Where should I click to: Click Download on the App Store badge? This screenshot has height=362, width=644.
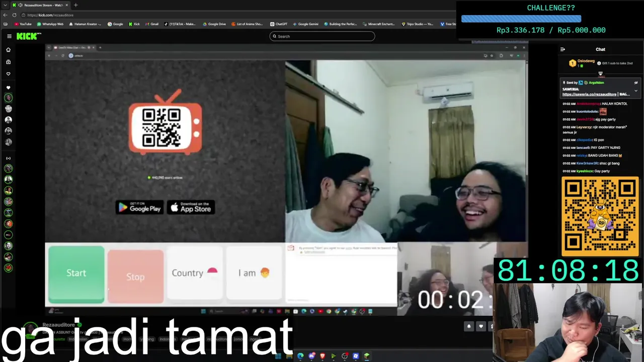(191, 208)
